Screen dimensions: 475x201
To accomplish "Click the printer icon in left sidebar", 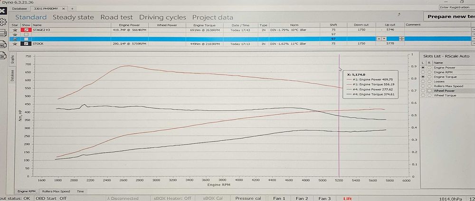I will pyautogui.click(x=2, y=33).
